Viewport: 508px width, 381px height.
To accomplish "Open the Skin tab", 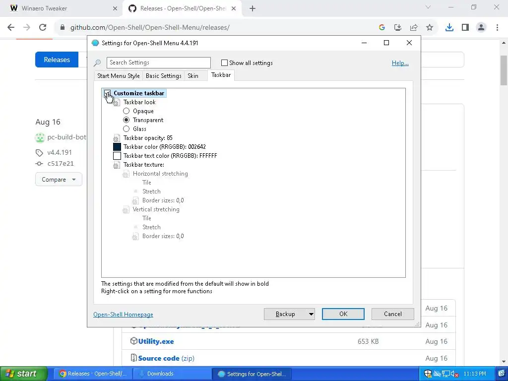I will [193, 76].
